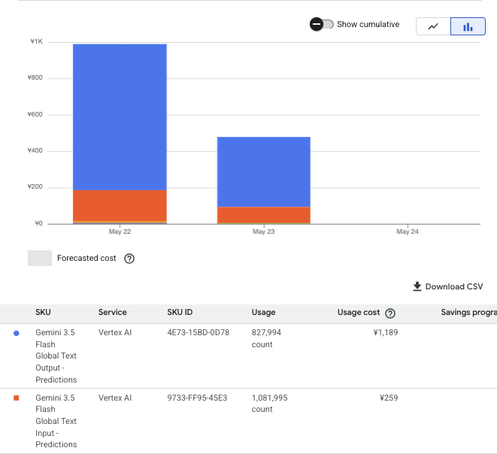The height and width of the screenshot is (454, 497).
Task: Sort by Usage cost column header
Action: tap(359, 313)
